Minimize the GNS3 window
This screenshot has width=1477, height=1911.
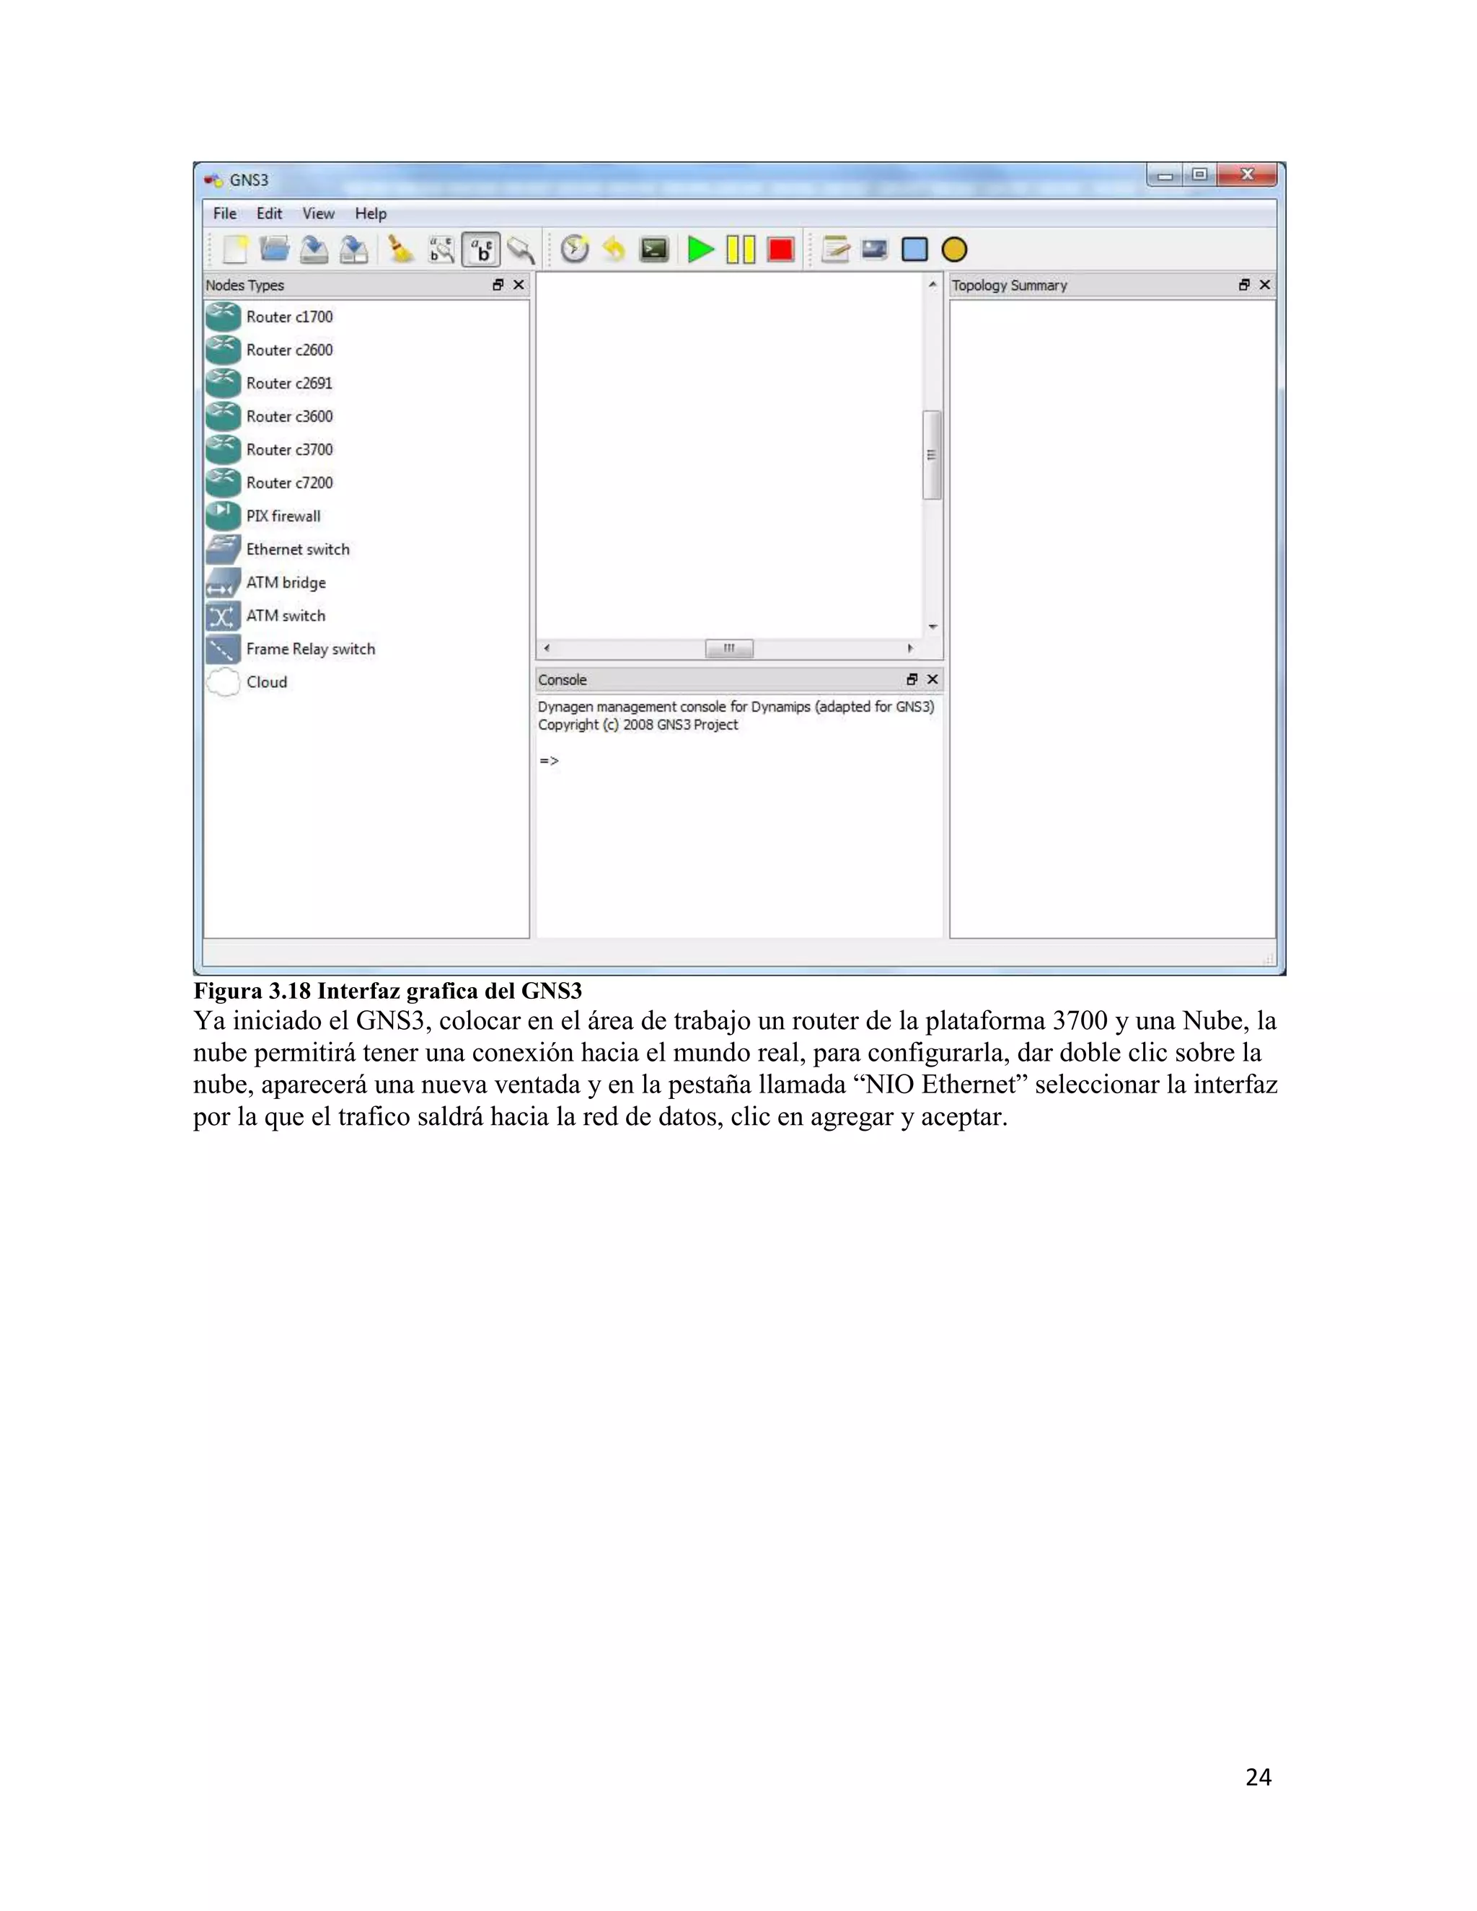click(1165, 175)
